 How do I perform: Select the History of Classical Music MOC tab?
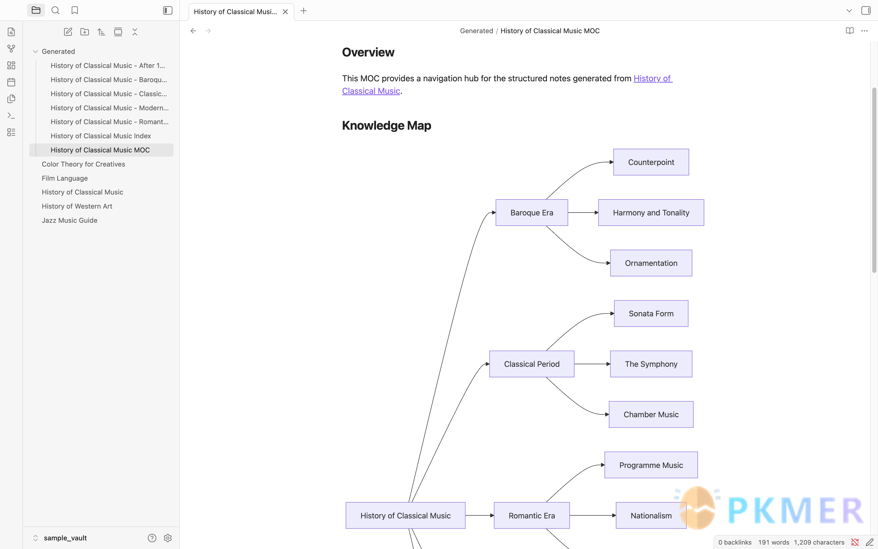click(x=235, y=12)
